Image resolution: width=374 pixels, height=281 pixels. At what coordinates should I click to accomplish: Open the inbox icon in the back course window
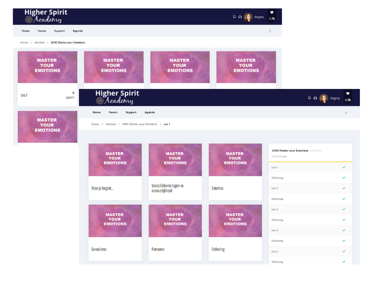[x=240, y=16]
